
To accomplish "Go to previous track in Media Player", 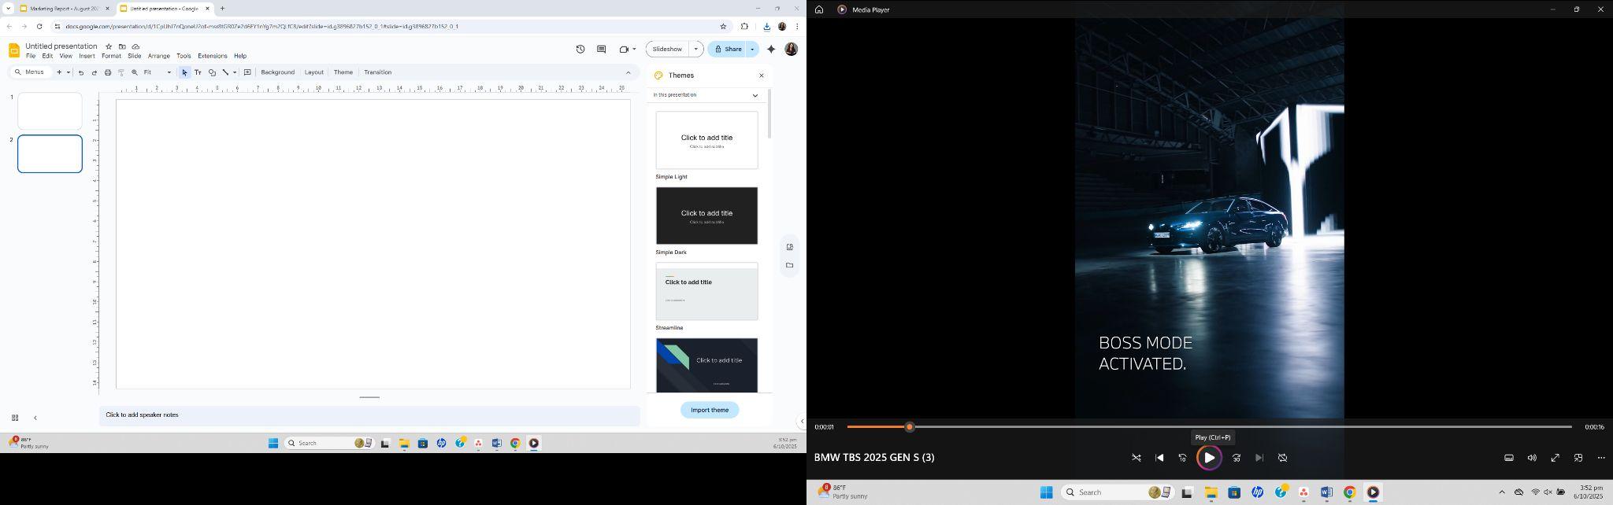I will [1159, 458].
